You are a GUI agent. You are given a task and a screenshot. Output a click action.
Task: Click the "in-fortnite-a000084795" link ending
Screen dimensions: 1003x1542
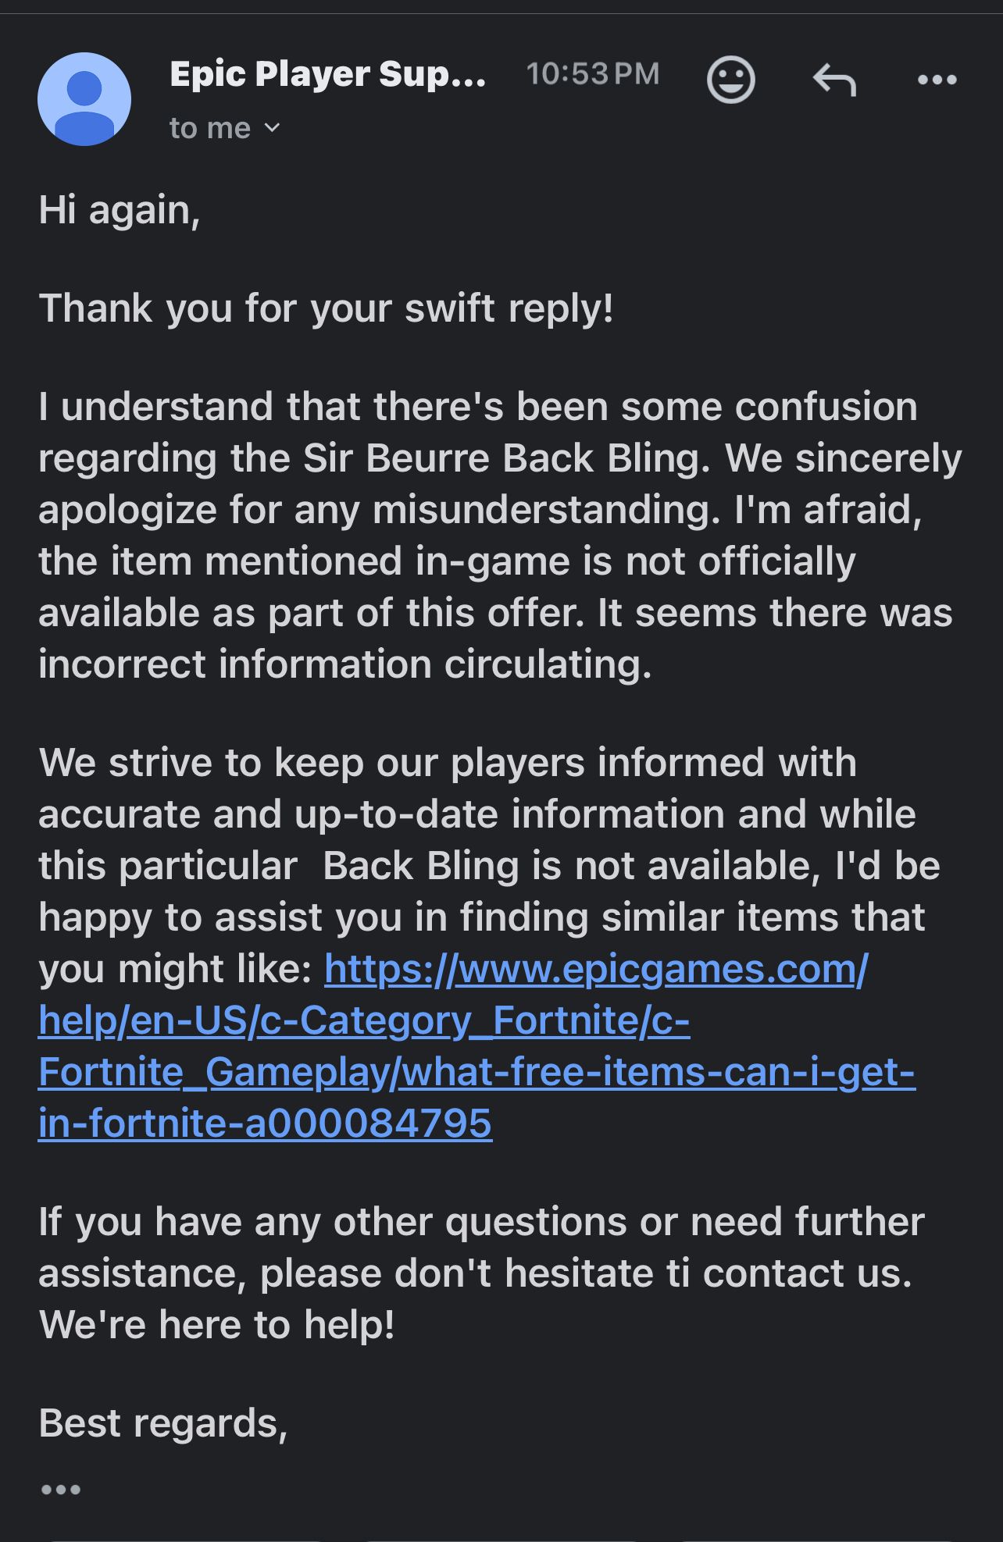266,1124
